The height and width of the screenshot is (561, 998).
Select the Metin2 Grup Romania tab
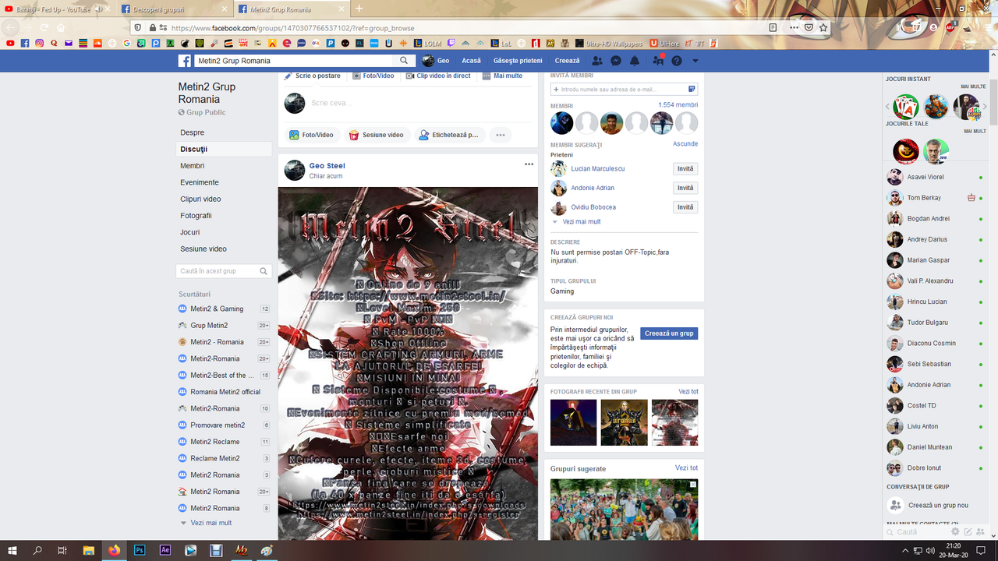pyautogui.click(x=290, y=9)
